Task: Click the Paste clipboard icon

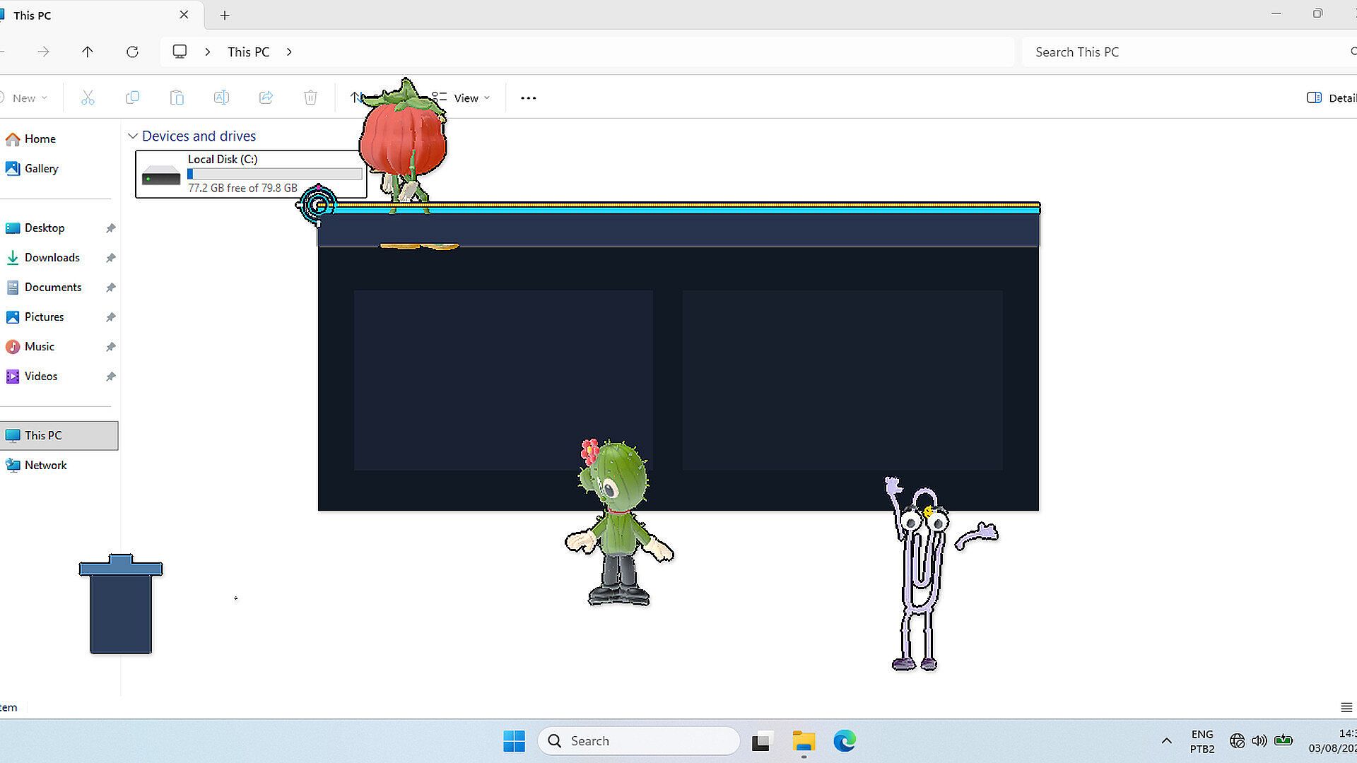Action: point(177,97)
